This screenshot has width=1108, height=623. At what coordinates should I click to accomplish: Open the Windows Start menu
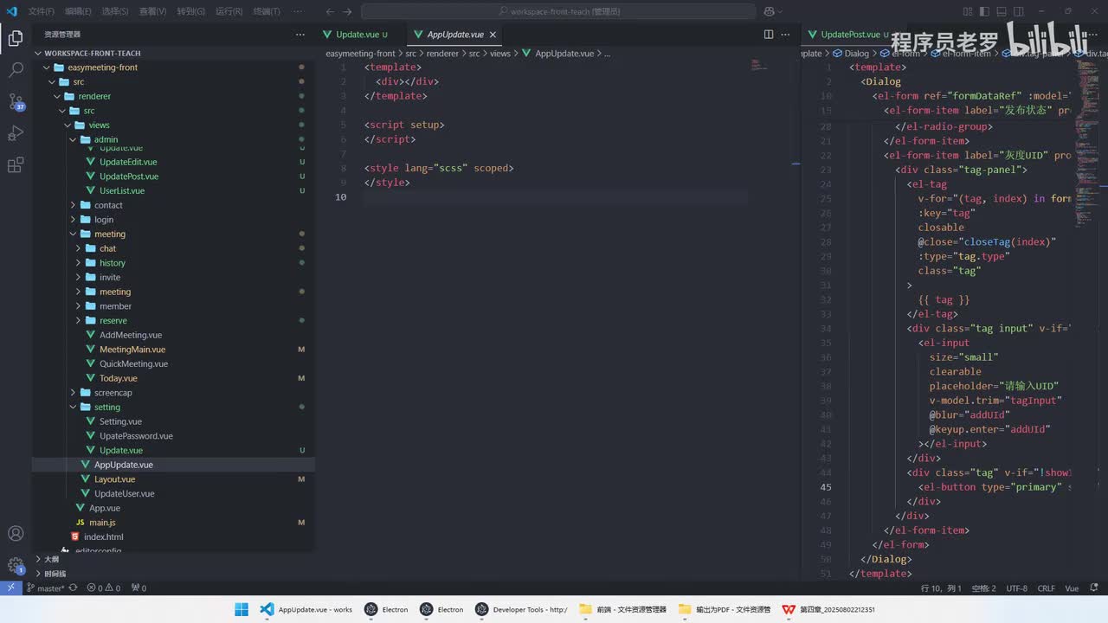click(242, 609)
